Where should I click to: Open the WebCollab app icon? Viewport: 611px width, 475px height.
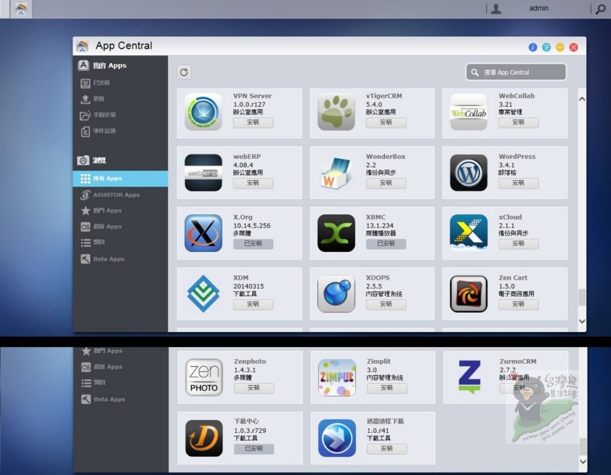[469, 112]
